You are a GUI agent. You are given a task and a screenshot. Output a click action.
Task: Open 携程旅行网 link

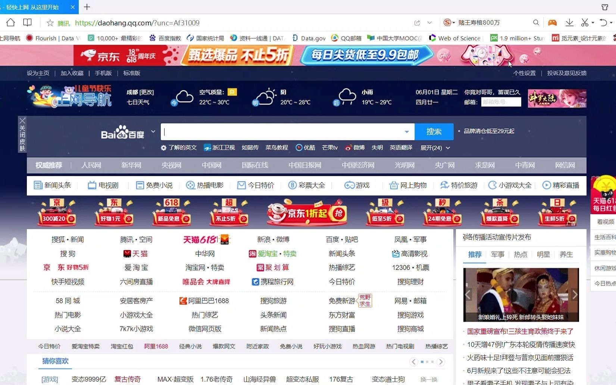click(273, 282)
